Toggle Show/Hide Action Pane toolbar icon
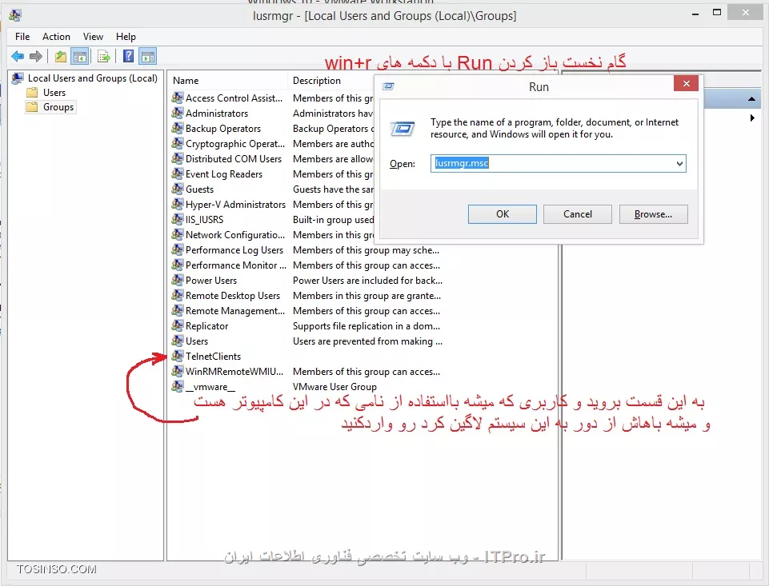 pos(147,56)
